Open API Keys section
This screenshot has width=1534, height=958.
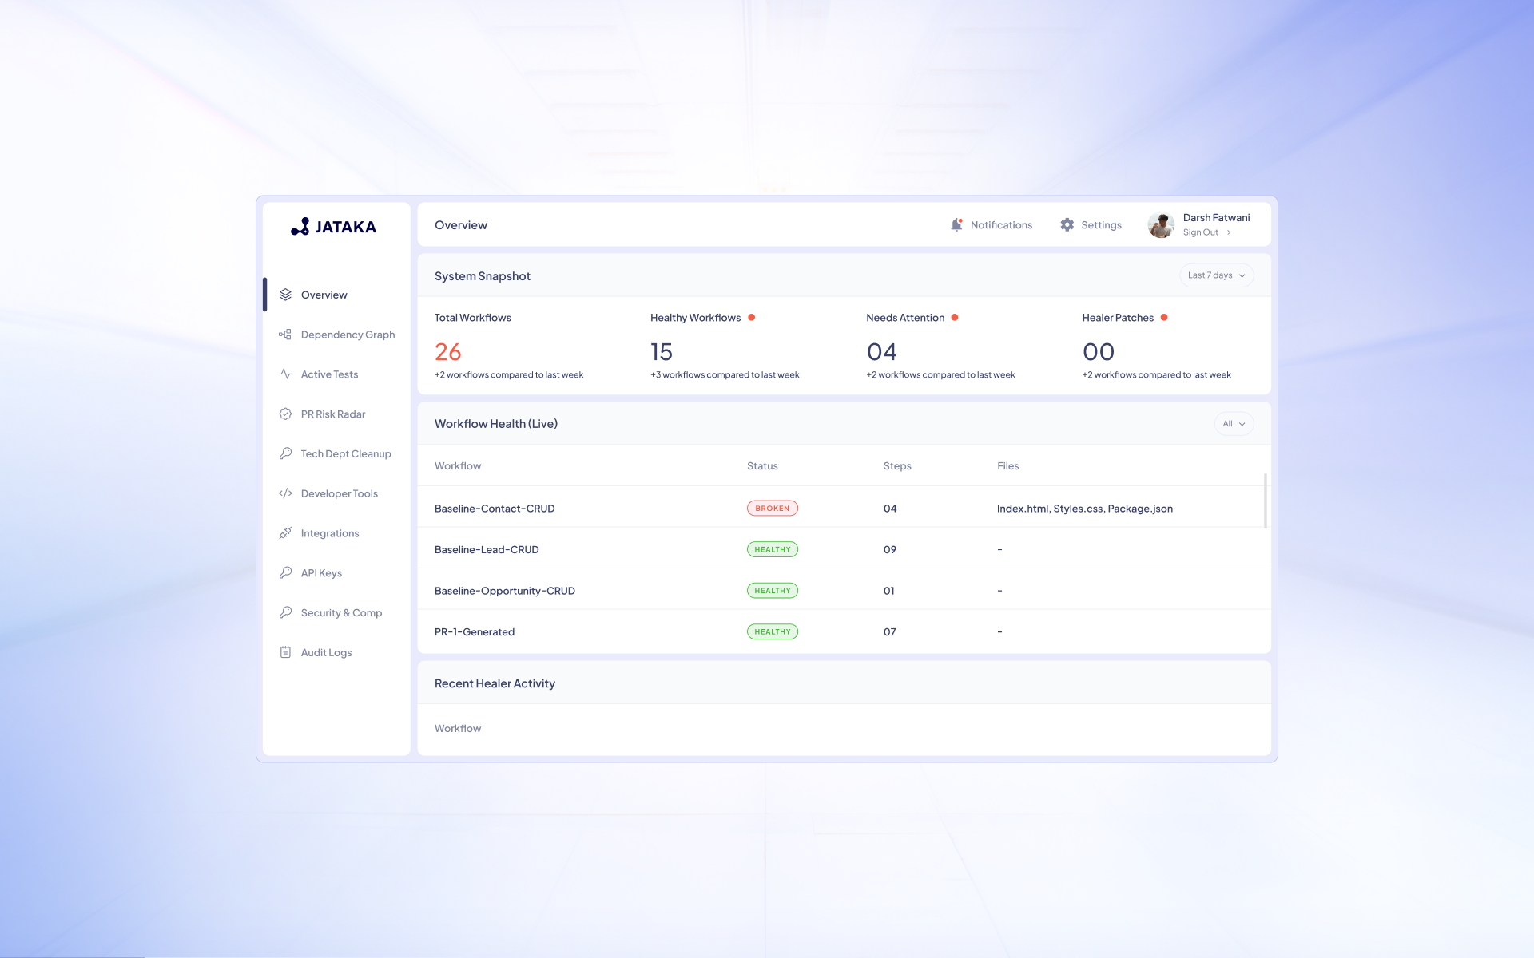tap(321, 573)
